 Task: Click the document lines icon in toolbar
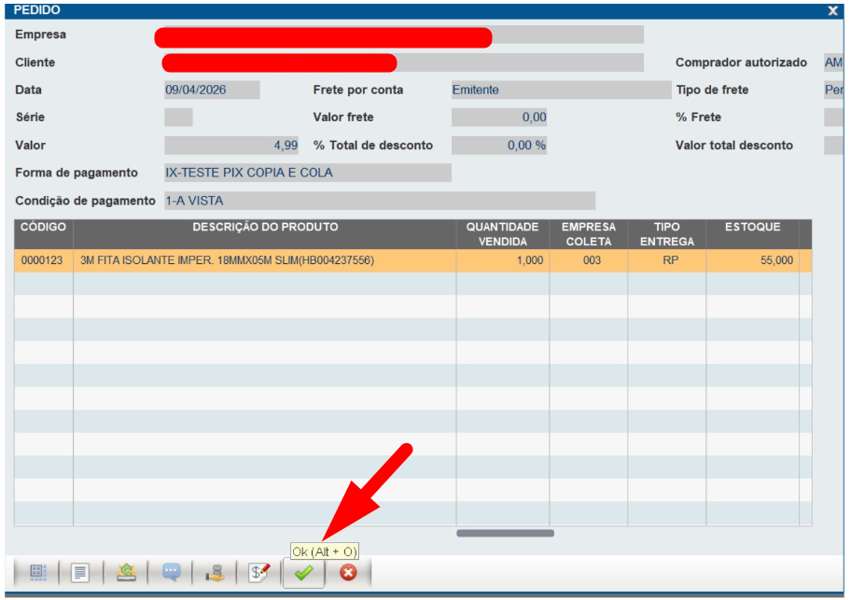pos(80,573)
